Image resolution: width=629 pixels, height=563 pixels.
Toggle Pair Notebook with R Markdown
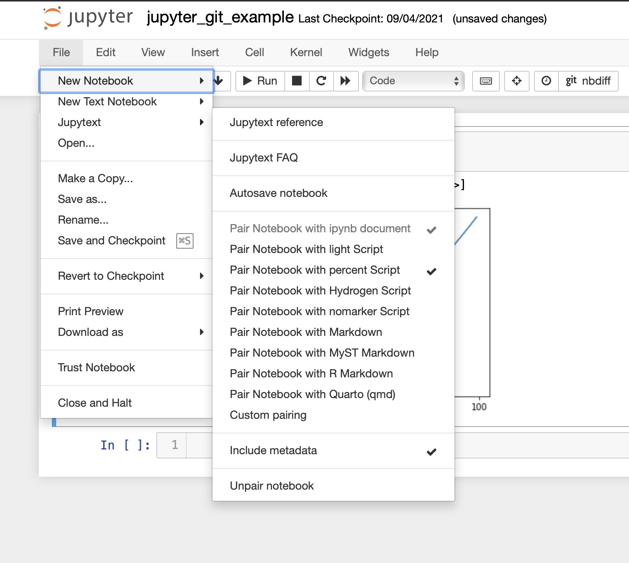pos(334,373)
